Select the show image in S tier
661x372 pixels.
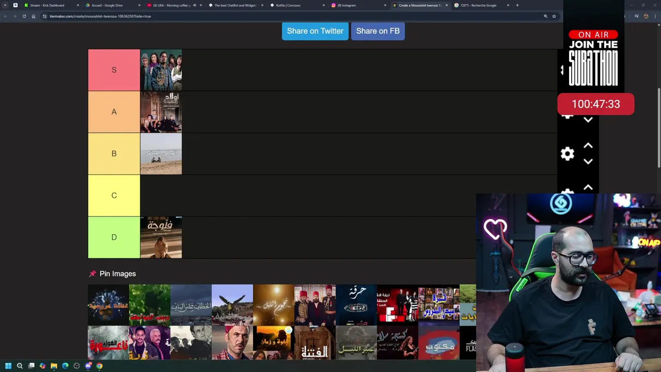pyautogui.click(x=161, y=70)
